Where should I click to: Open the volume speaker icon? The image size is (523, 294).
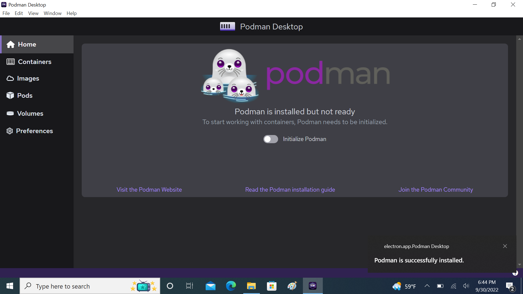[x=466, y=286]
